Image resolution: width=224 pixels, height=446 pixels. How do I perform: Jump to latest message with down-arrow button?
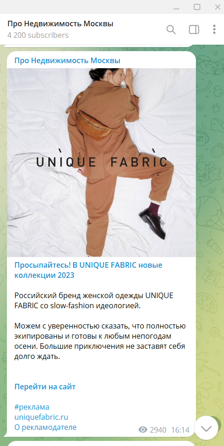click(206, 428)
